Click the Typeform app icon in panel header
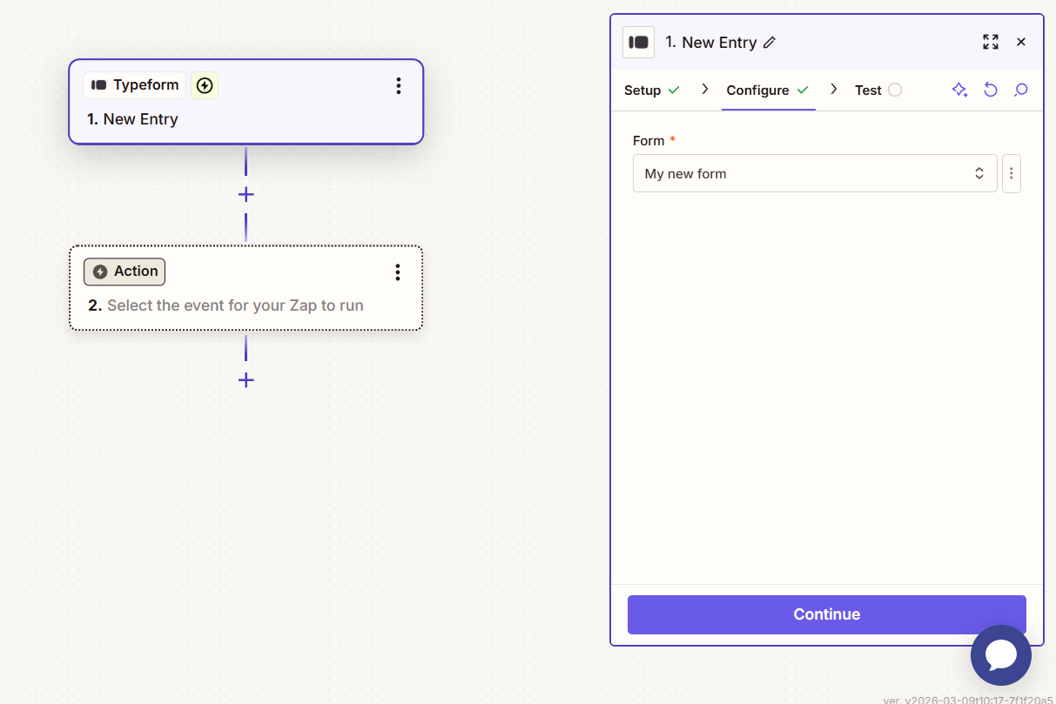 pos(638,42)
